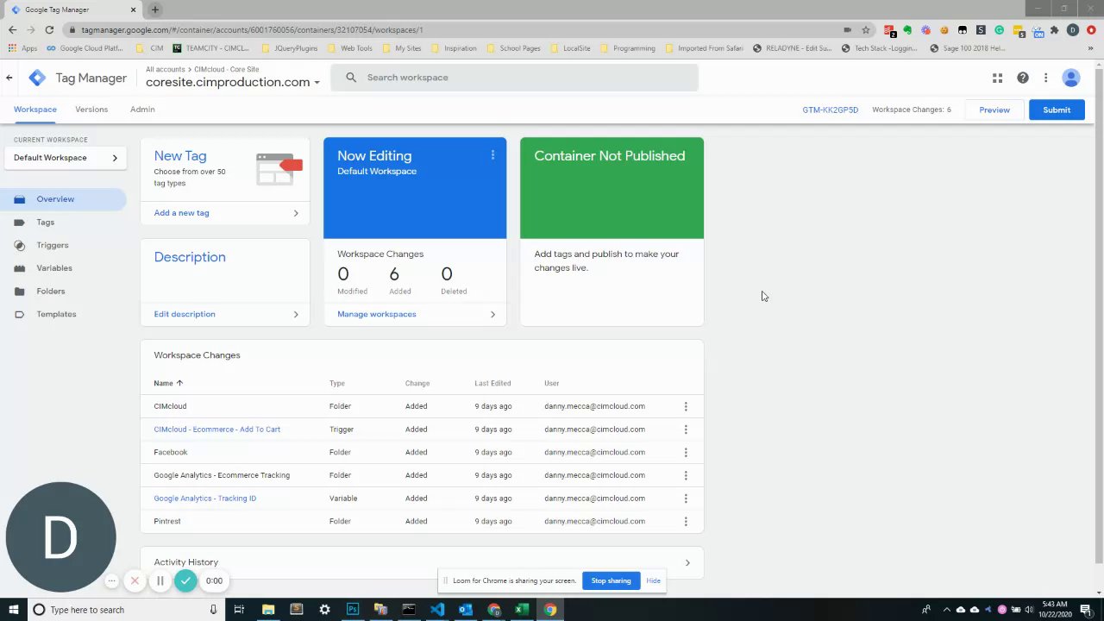Open the School Pages bookmarks folder
1104x621 pixels.
tap(514, 48)
